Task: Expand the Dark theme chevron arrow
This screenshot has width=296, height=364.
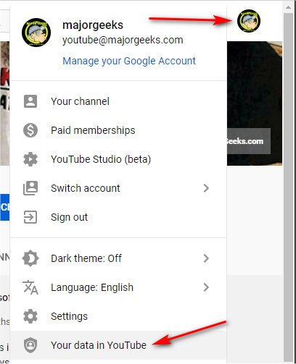Action: (x=206, y=258)
